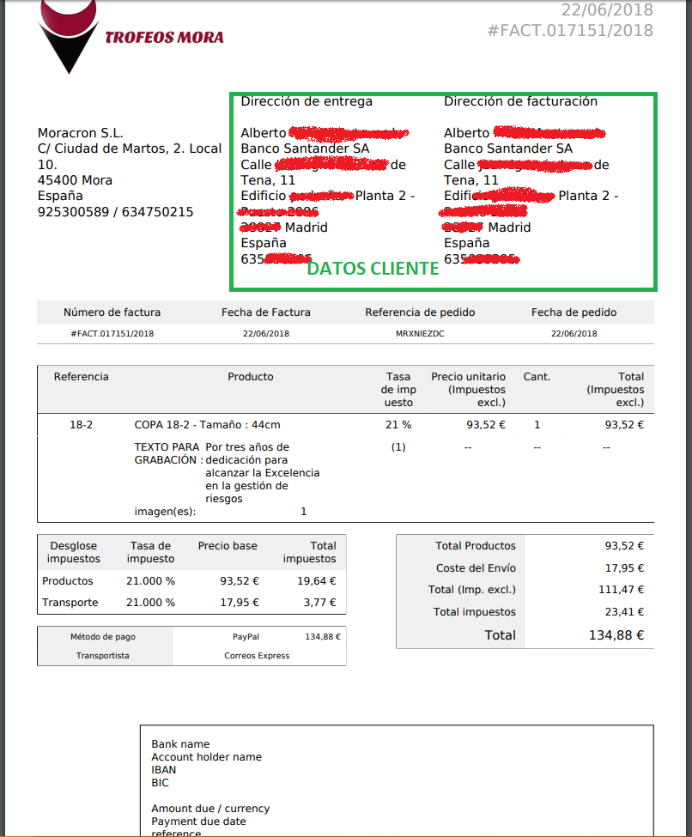692x837 pixels.
Task: Click the Transportista label
Action: point(102,656)
